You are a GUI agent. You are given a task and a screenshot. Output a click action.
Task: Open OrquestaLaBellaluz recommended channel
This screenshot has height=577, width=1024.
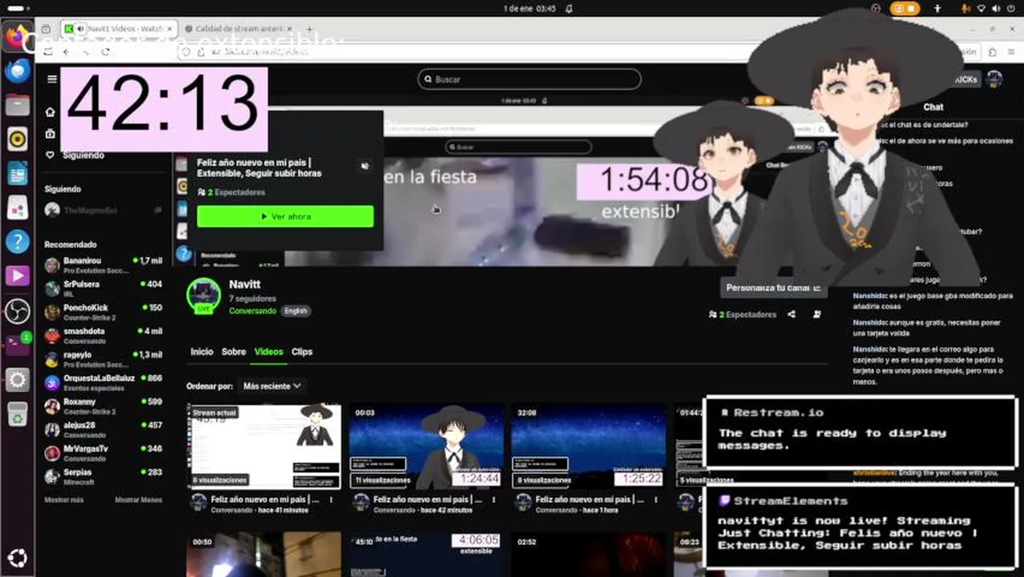coord(103,382)
